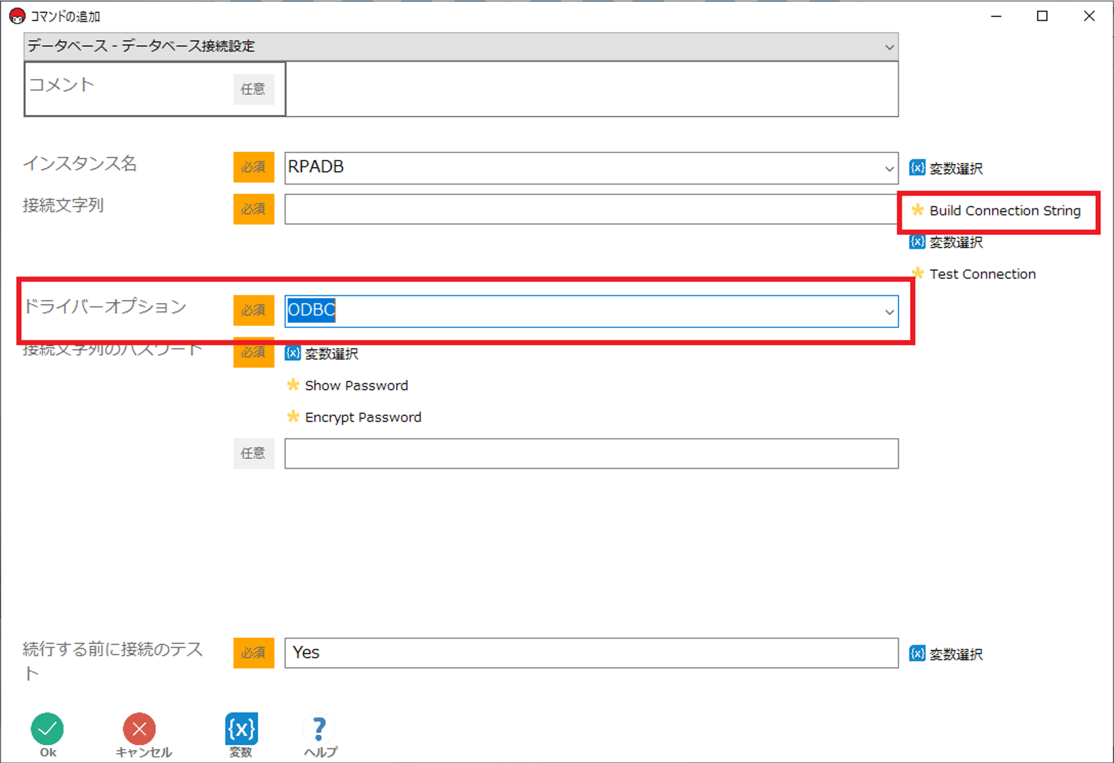Click the variable select icon next to the password label
This screenshot has width=1114, height=763.
click(x=293, y=353)
